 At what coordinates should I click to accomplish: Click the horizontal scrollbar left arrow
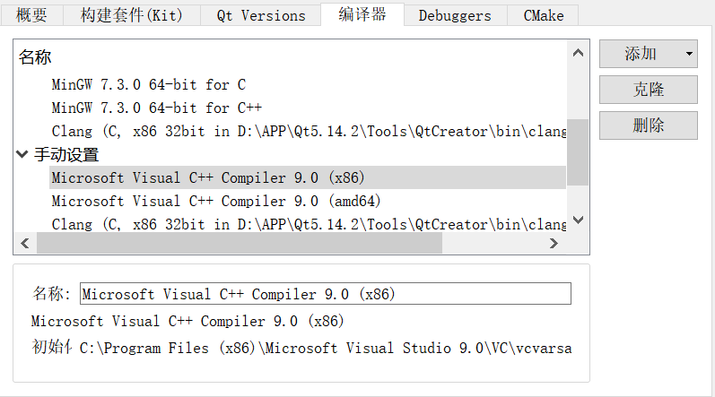click(x=24, y=243)
